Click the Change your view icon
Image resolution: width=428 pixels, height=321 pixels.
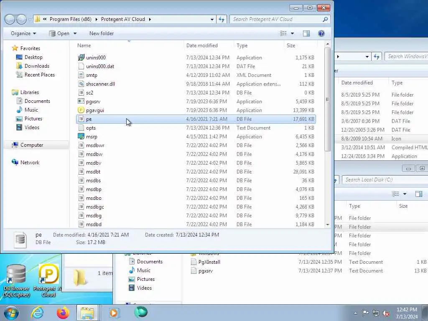point(283,33)
